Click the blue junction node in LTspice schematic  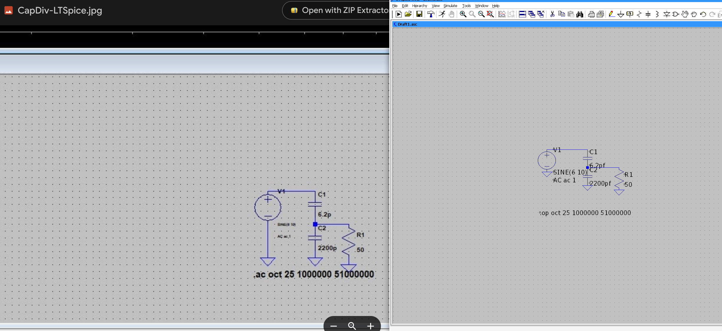[x=587, y=167]
